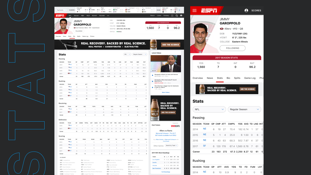The image size is (311, 175).
Task: Open the News tab in mobile view
Action: pos(210,78)
